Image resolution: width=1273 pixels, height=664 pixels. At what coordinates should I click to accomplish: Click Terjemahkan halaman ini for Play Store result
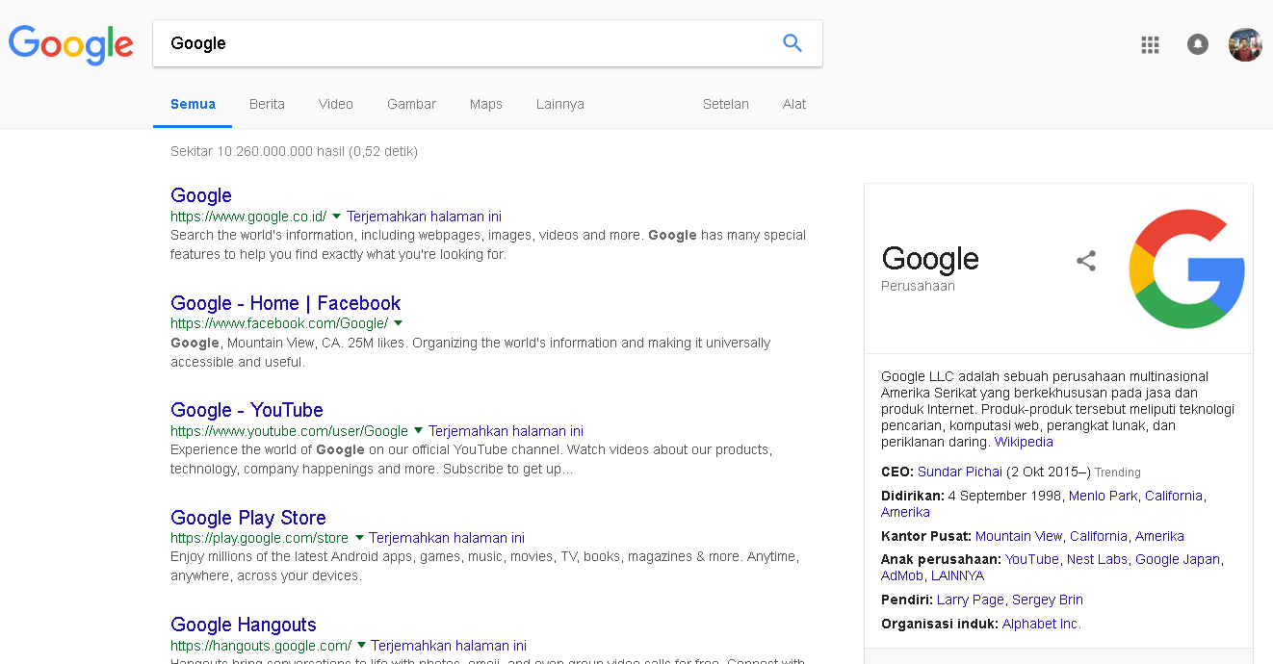point(447,538)
